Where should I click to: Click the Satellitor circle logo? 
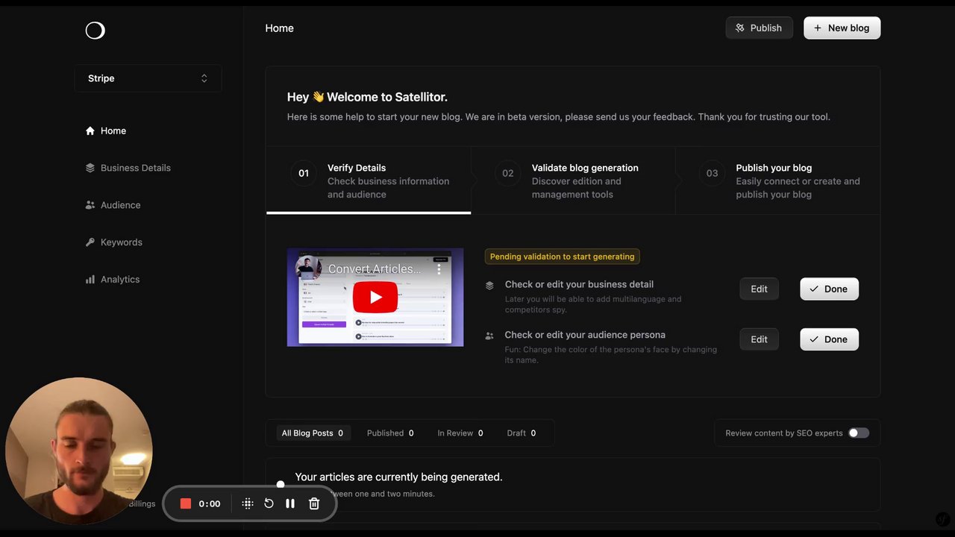pyautogui.click(x=95, y=31)
